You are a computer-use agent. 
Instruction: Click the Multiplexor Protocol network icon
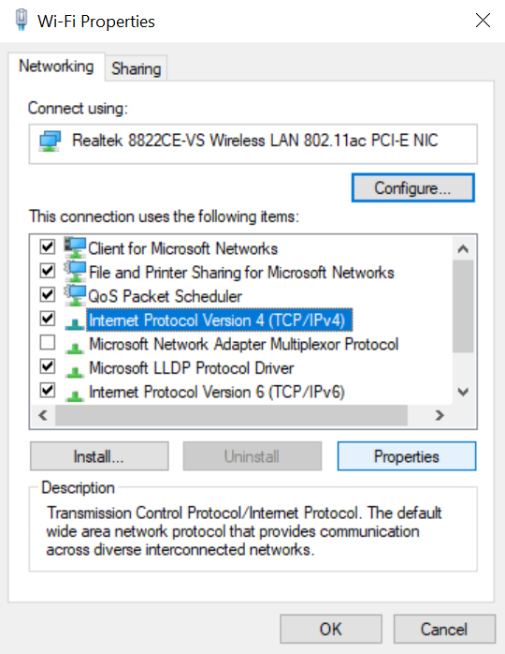point(75,348)
